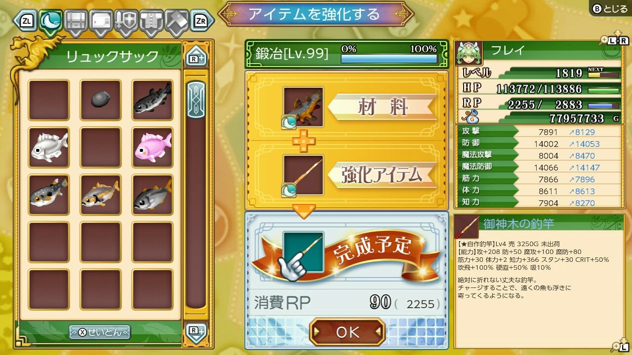
Task: Switch to the rucksack tab
Action: [x=51, y=22]
